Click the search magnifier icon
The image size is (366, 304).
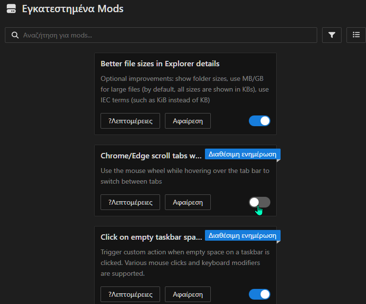point(15,35)
